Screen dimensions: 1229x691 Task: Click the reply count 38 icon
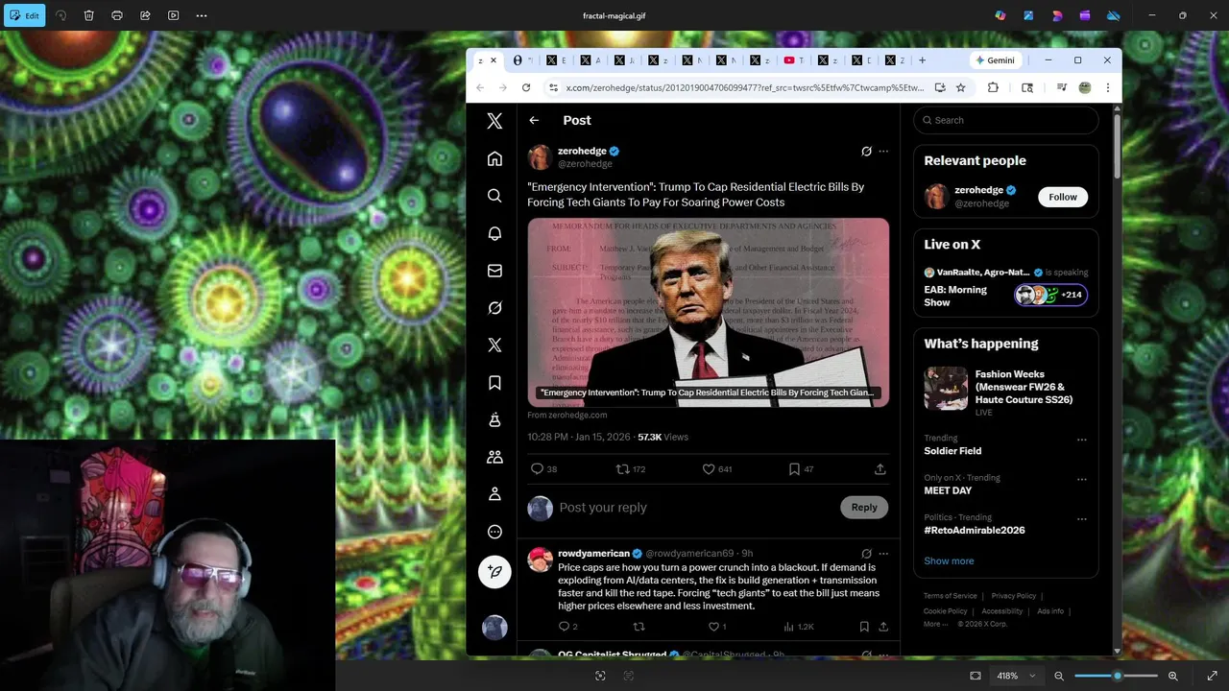coord(543,469)
